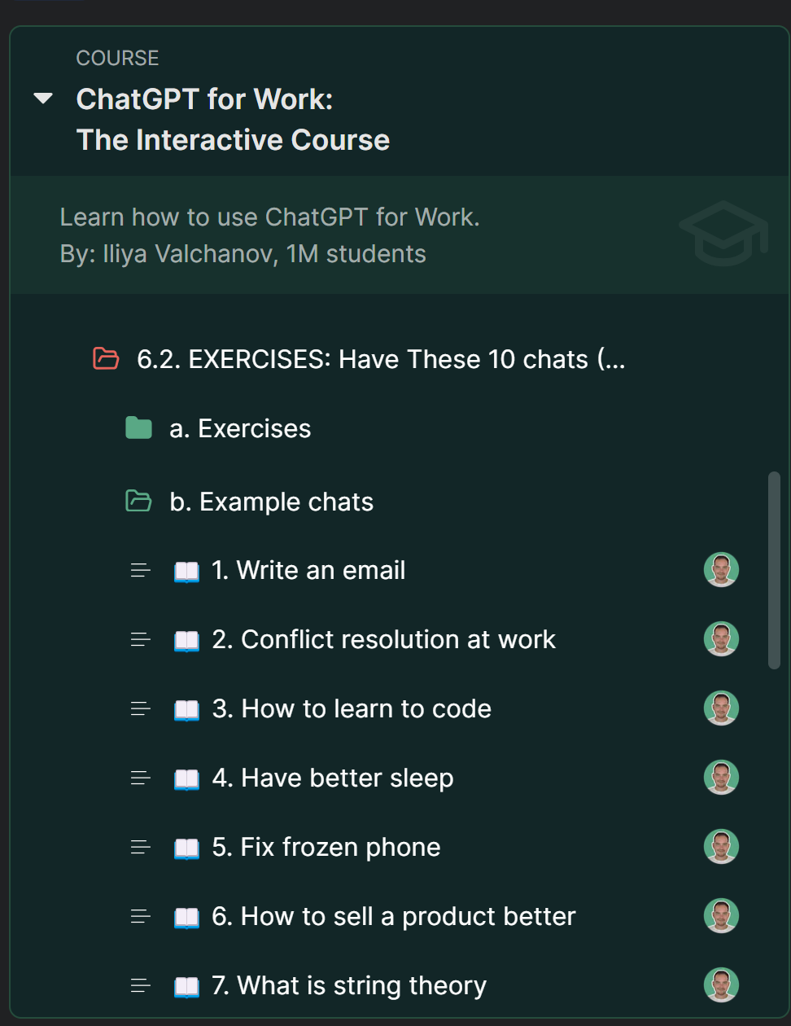
Task: Click the graduation cap course icon
Action: click(723, 235)
